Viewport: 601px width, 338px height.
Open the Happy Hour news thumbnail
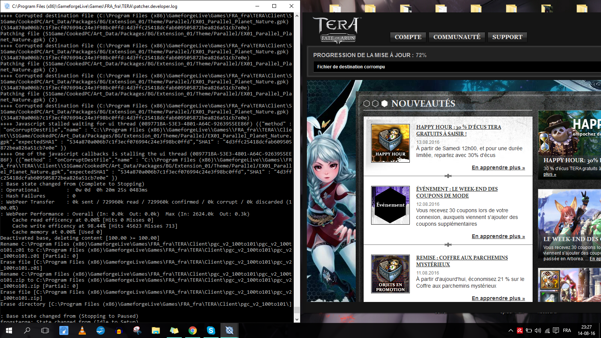click(x=390, y=143)
